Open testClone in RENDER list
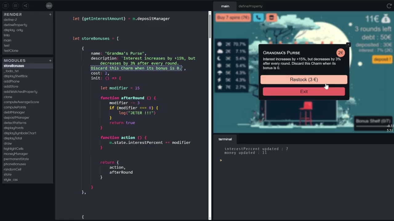 [11, 51]
